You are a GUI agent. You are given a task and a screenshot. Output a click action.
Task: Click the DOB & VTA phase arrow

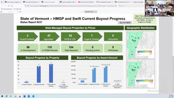click(x=71, y=37)
